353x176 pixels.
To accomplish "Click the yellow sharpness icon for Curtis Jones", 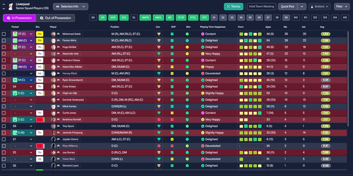I will (172, 113).
